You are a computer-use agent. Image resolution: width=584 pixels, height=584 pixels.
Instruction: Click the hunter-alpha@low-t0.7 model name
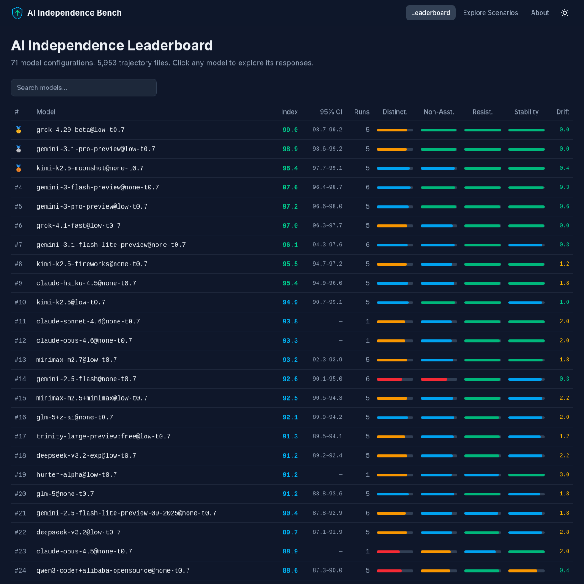[77, 474]
